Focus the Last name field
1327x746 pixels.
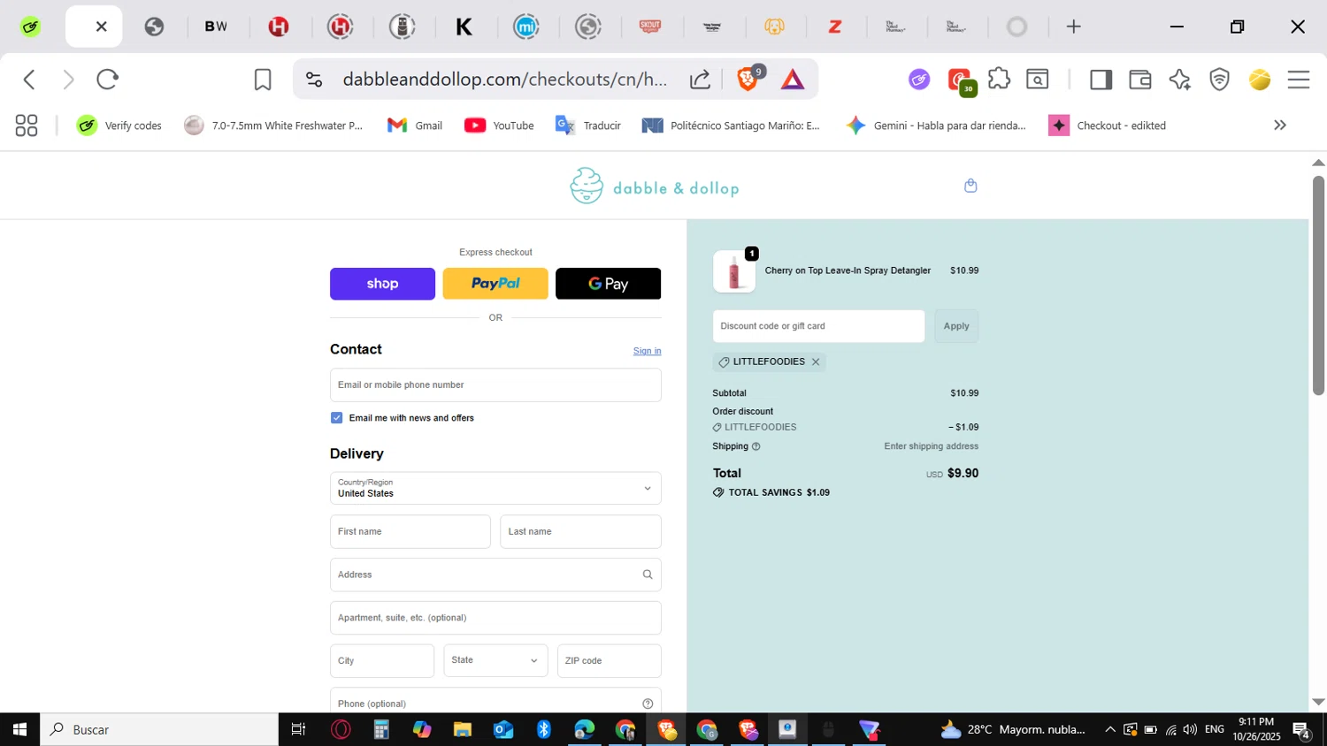(x=580, y=532)
